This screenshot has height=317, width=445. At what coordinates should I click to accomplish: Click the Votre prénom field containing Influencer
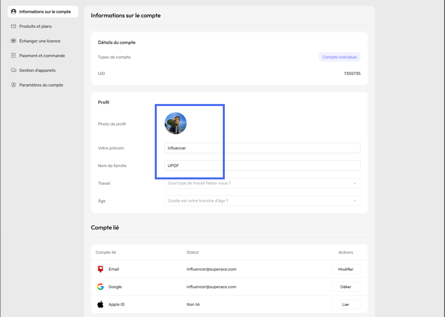tap(262, 148)
